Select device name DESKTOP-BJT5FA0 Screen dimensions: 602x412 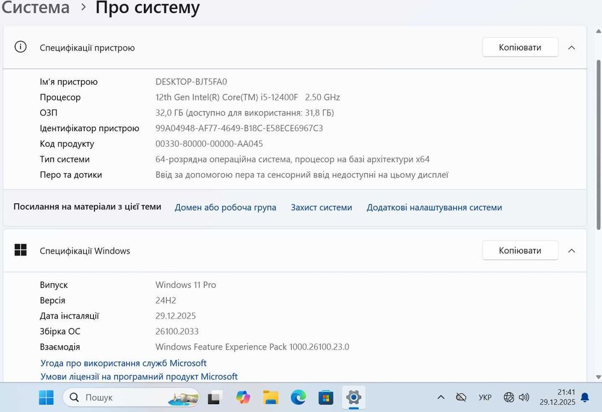coord(191,82)
